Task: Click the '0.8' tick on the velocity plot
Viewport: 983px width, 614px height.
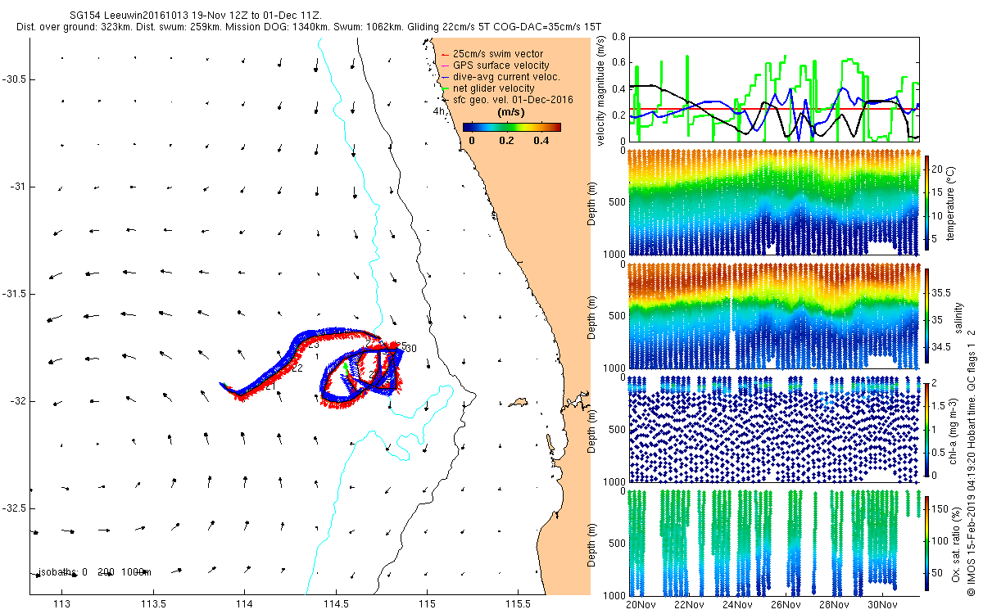Action: tap(618, 37)
